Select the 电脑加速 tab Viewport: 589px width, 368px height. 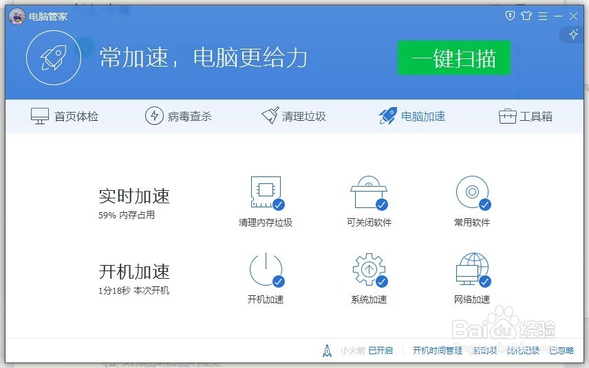tap(411, 116)
